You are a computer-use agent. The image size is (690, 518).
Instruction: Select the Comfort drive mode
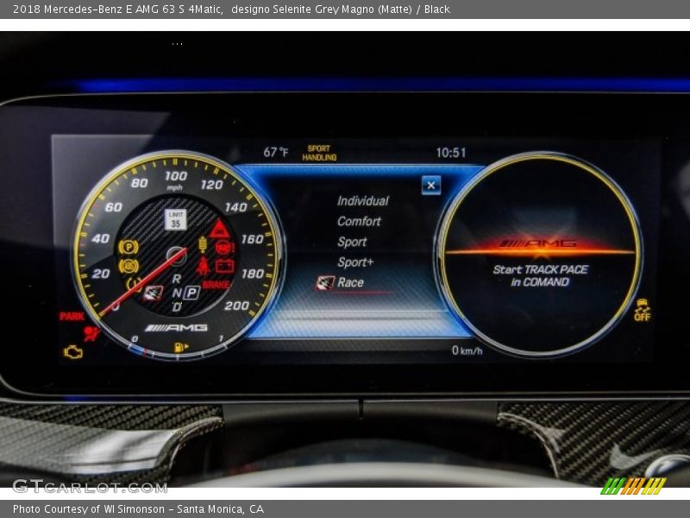pos(359,221)
